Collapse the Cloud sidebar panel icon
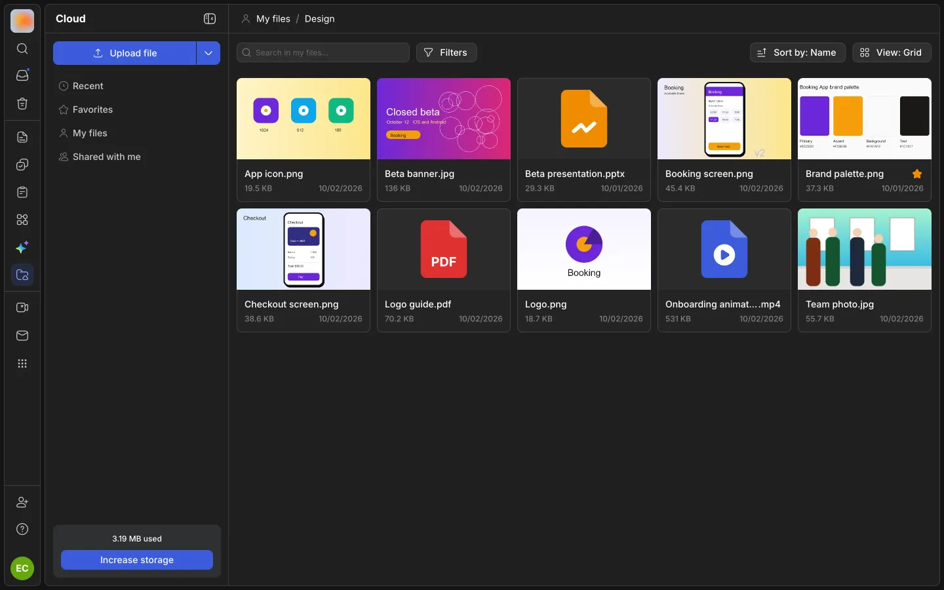944x590 pixels. tap(210, 19)
